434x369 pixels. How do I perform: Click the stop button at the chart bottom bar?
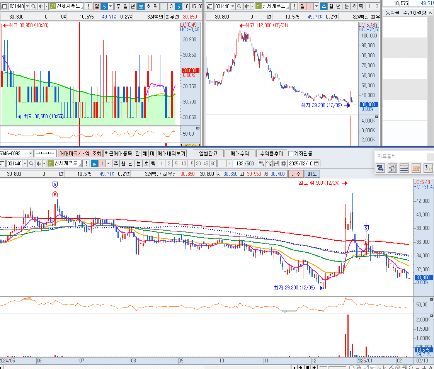click(308, 367)
